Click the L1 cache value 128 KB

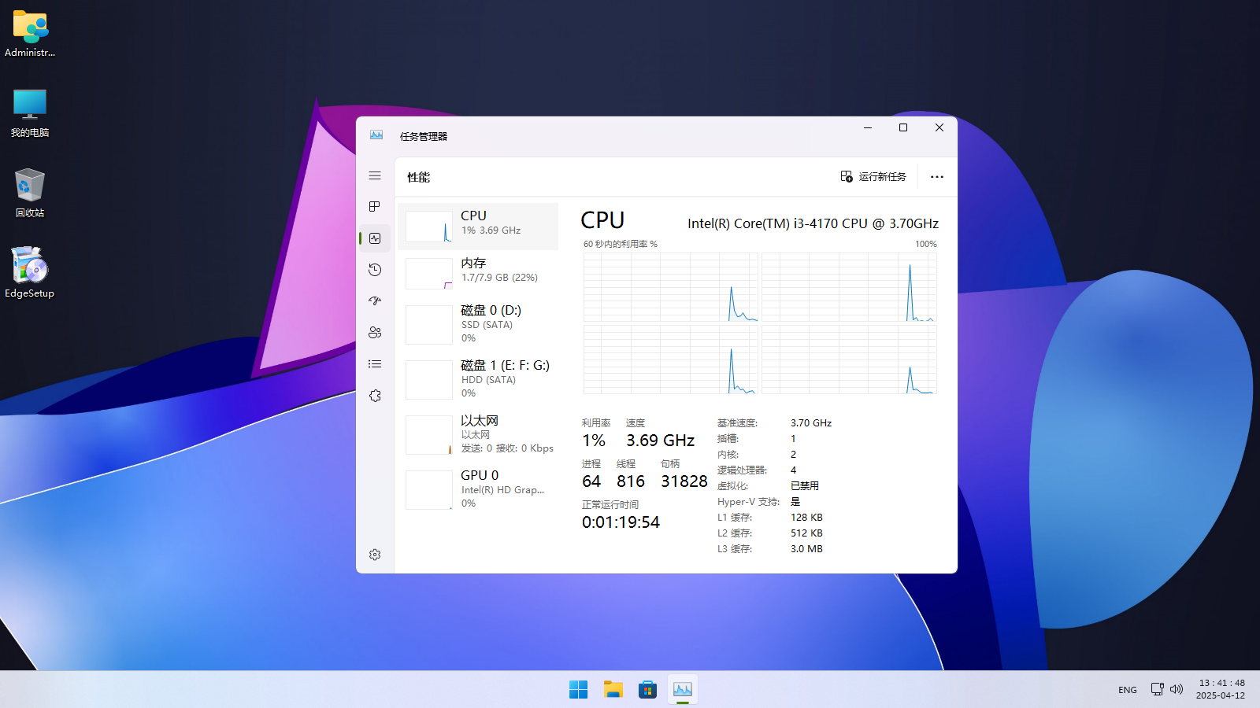[806, 518]
